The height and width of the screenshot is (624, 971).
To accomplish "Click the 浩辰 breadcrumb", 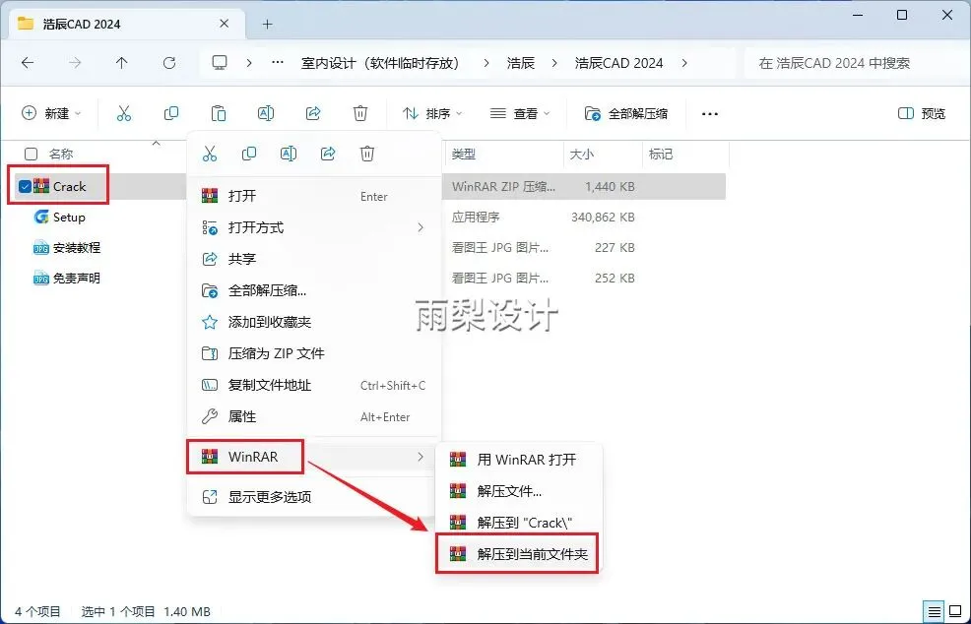I will (520, 63).
